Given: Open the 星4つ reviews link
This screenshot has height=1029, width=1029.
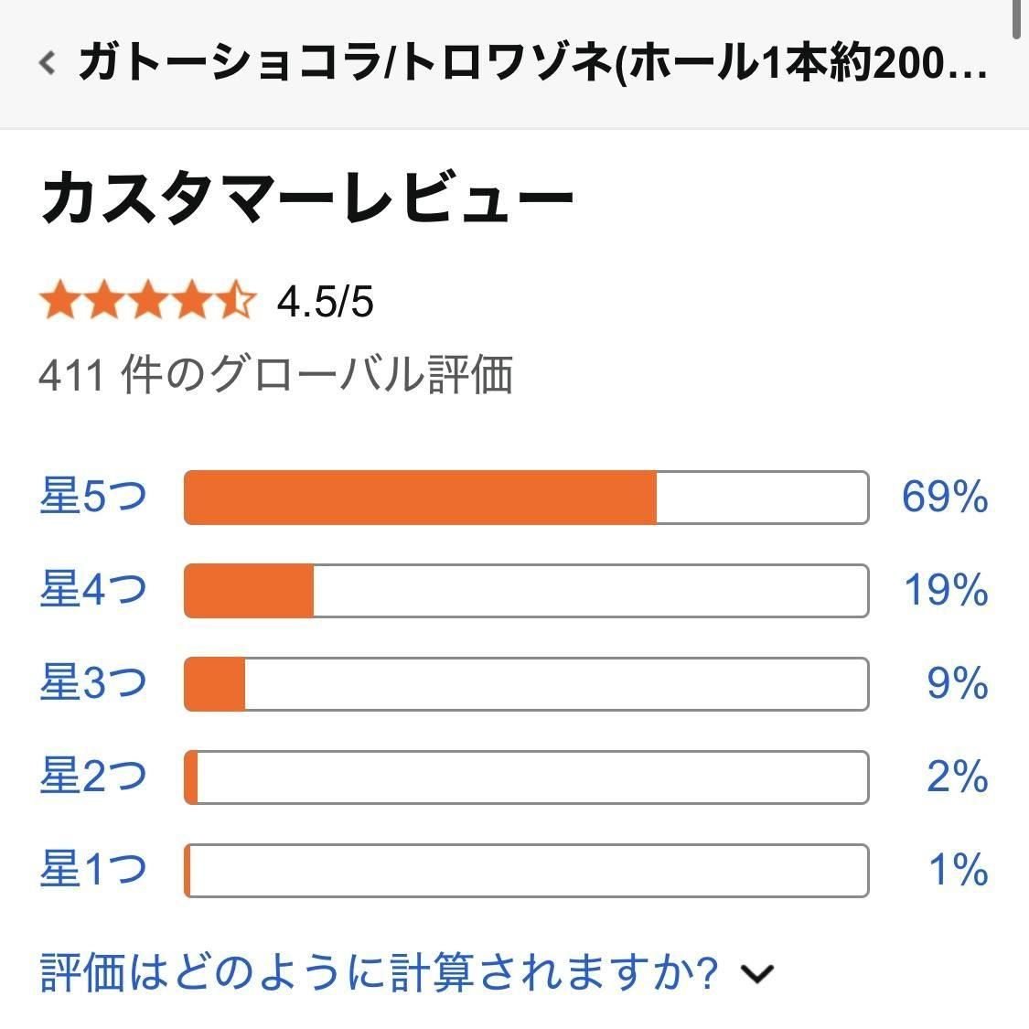Looking at the screenshot, I should click(x=93, y=590).
